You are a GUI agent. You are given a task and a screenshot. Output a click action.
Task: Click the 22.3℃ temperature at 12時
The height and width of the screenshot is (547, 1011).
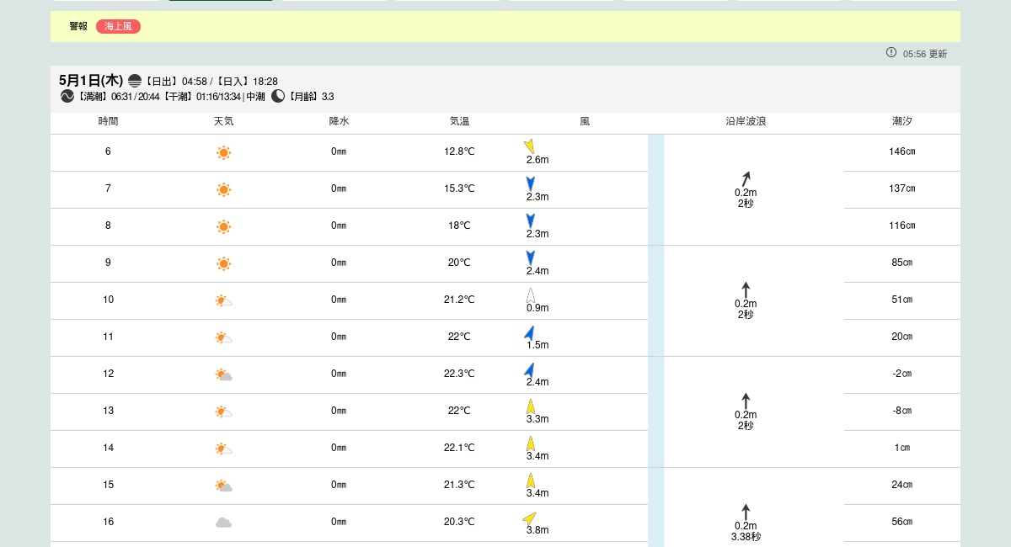click(459, 374)
